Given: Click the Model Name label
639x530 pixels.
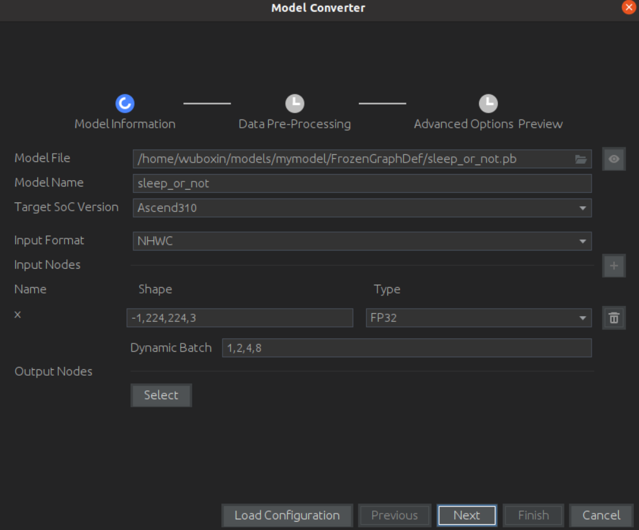Looking at the screenshot, I should pyautogui.click(x=49, y=182).
